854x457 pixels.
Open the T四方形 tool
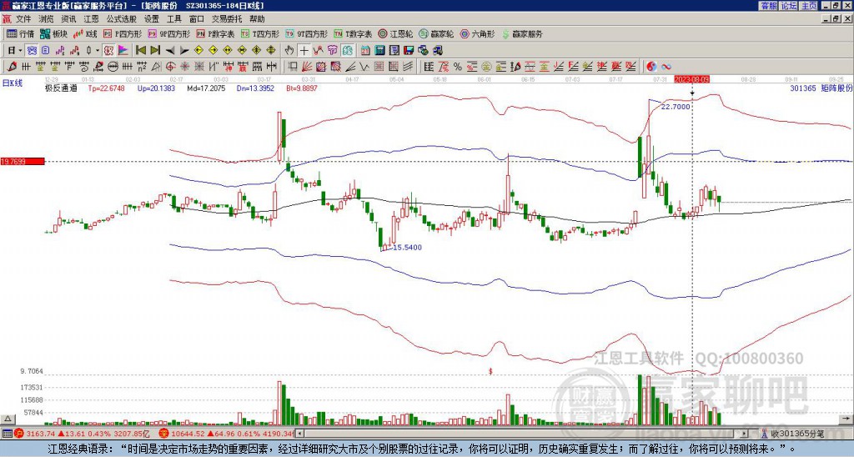tap(260, 33)
